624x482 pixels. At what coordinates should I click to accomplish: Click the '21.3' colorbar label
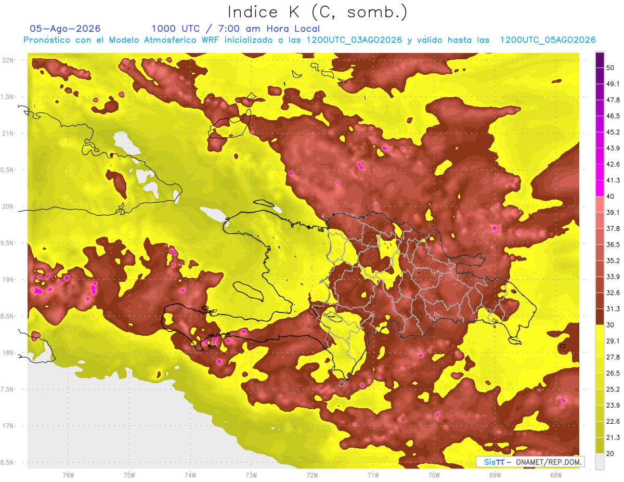tap(613, 438)
